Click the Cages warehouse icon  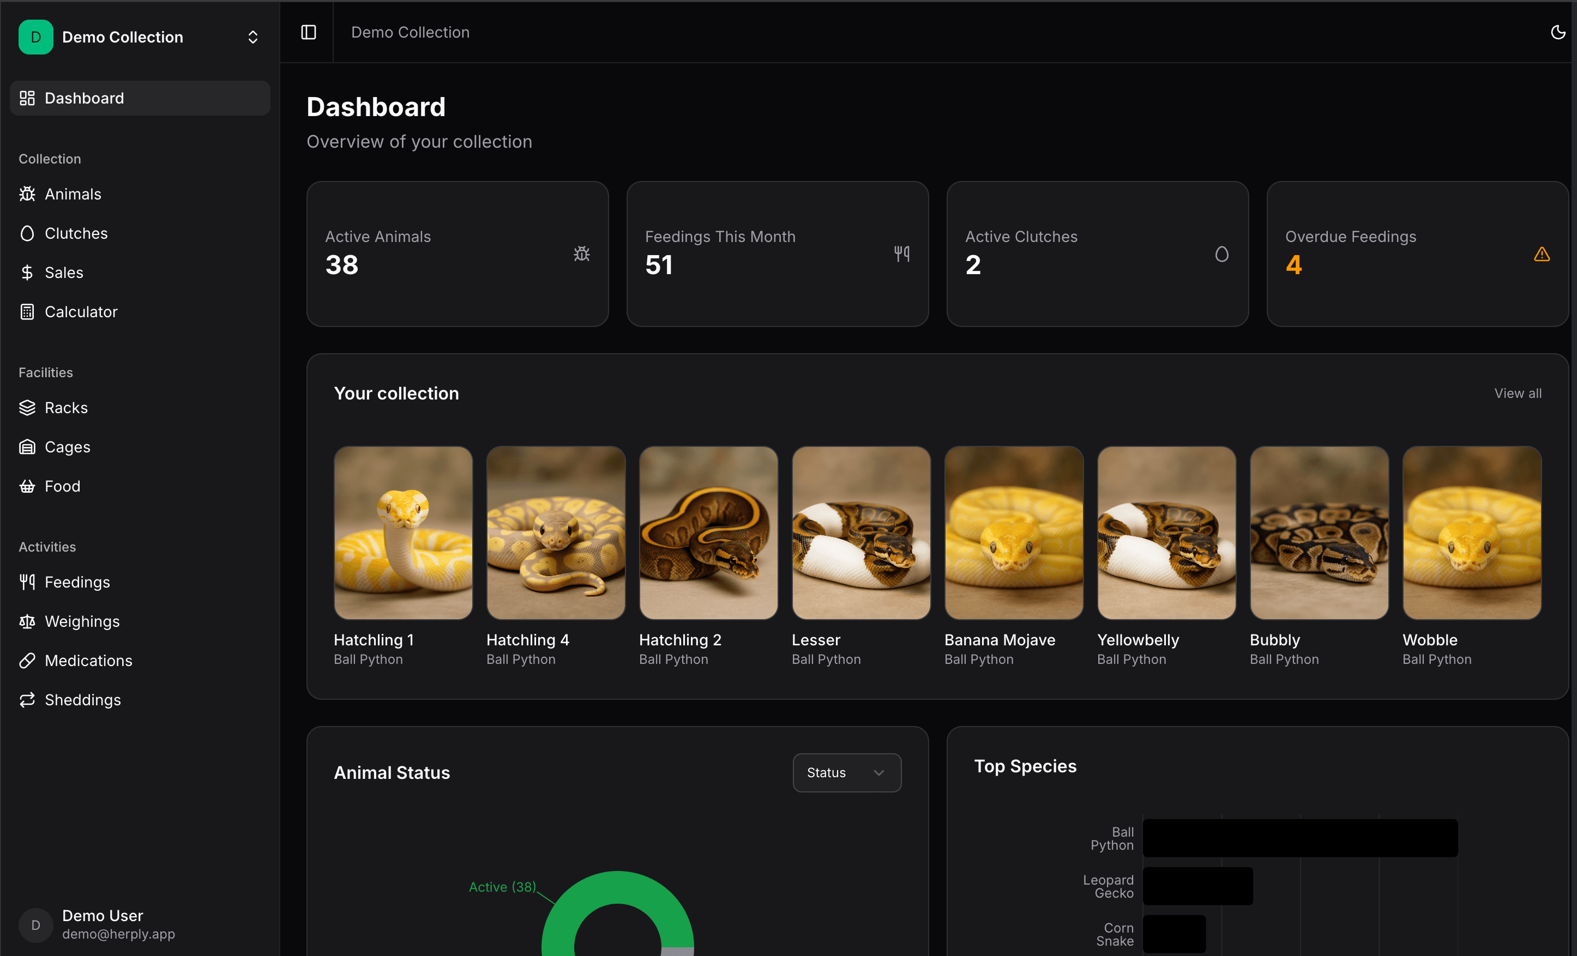(27, 446)
